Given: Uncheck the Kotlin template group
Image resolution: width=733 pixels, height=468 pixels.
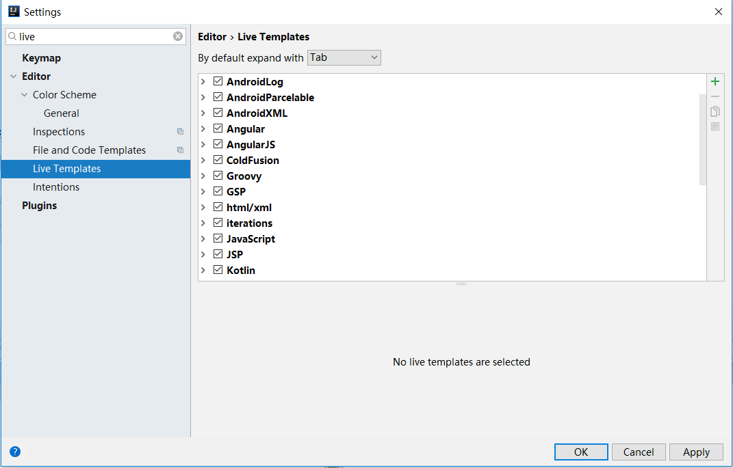Looking at the screenshot, I should coord(218,270).
